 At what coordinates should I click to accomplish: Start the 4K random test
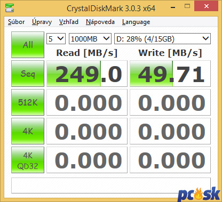point(28,131)
